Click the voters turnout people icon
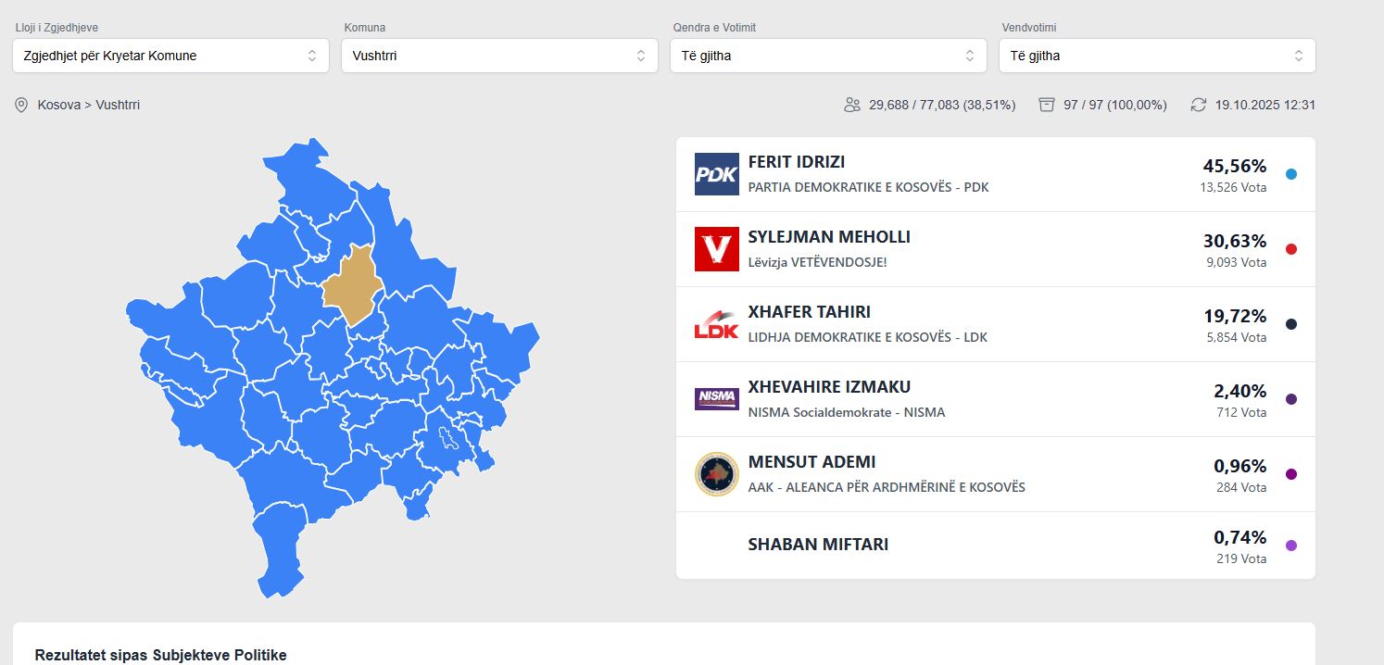 [x=852, y=105]
